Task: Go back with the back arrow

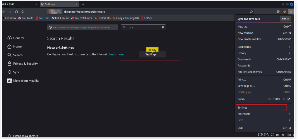Action: click(3, 12)
